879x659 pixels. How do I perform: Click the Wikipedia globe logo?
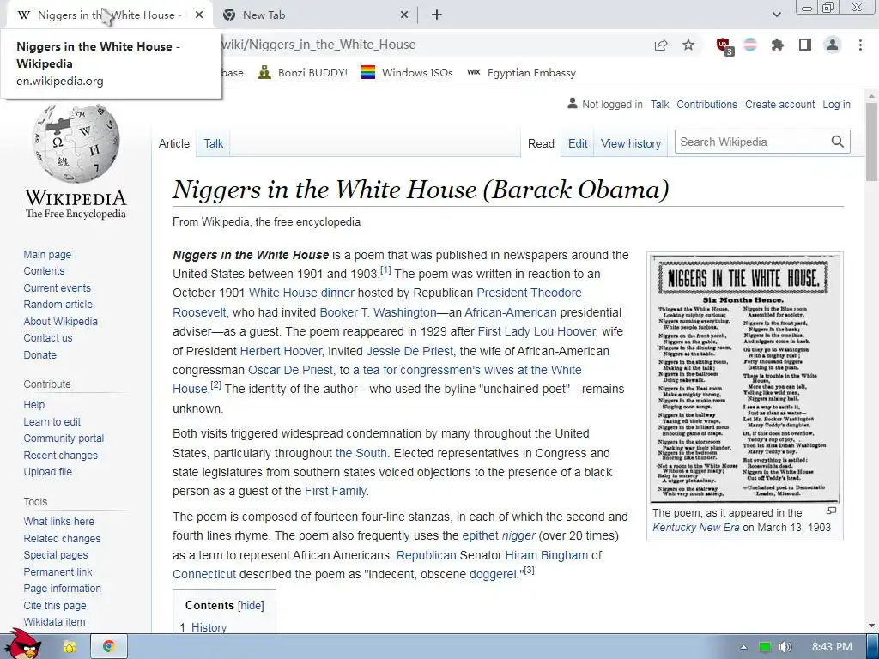pos(76,142)
